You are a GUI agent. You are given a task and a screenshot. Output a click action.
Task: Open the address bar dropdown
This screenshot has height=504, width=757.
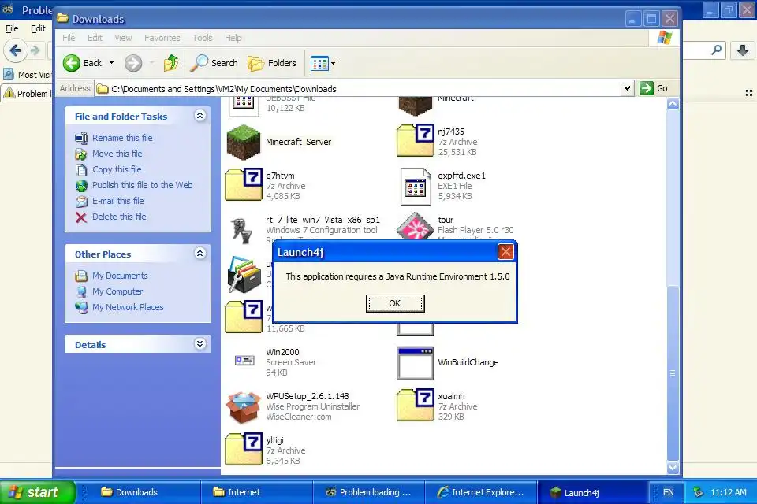[x=627, y=88]
